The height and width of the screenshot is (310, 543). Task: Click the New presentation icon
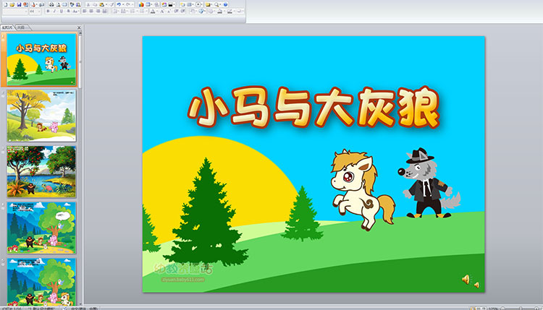pyautogui.click(x=6, y=4)
